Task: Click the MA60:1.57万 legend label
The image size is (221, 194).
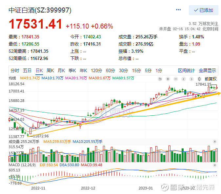Action: point(123,78)
